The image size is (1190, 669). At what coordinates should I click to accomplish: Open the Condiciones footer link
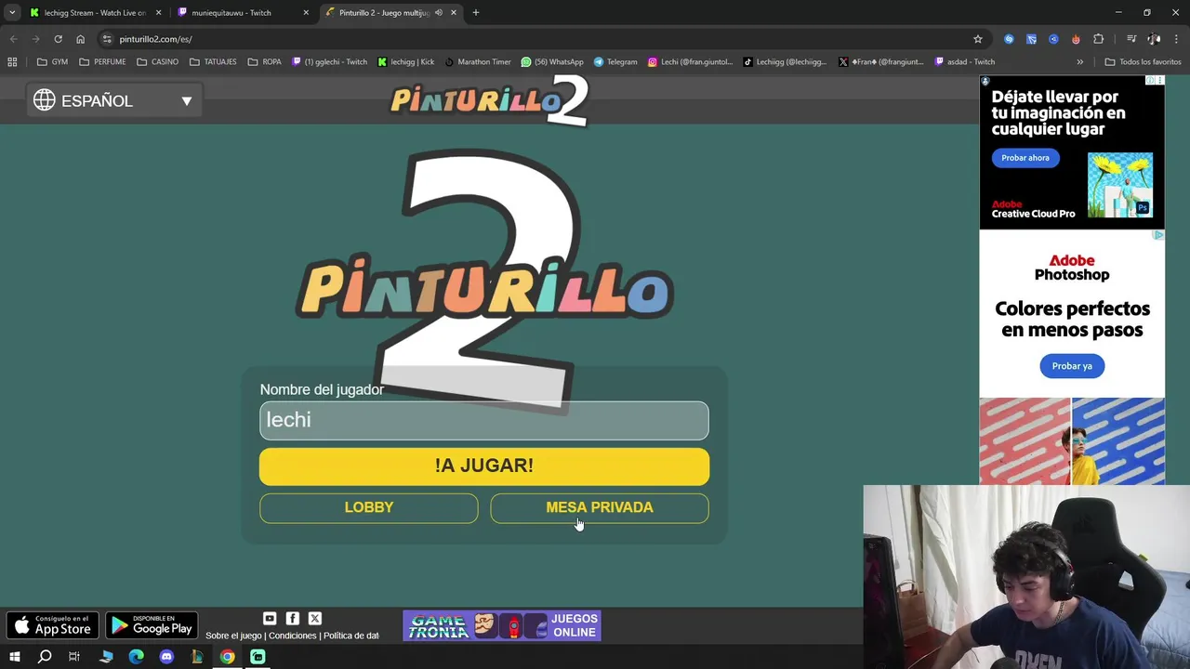pyautogui.click(x=293, y=636)
